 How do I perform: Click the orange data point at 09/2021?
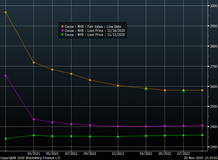coord(90,80)
